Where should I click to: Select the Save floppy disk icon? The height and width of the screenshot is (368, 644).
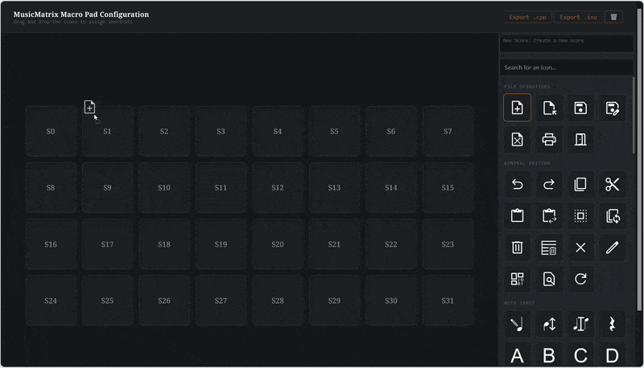coord(580,108)
